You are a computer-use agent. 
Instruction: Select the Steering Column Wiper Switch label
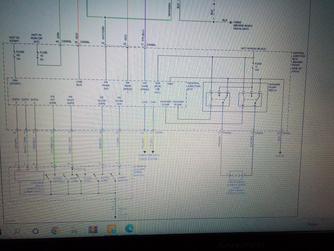140,171
